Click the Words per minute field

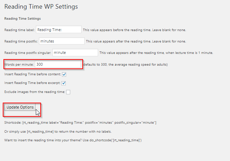pyautogui.click(x=58, y=64)
